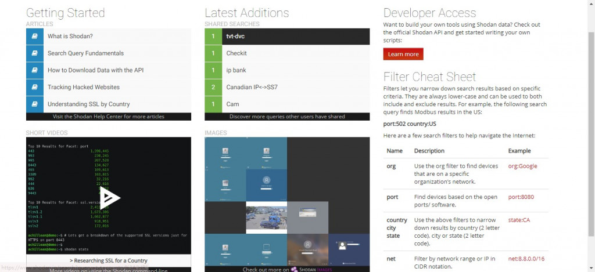Click the port:502 country:US example query
Image resolution: width=595 pixels, height=272 pixels.
click(x=408, y=124)
